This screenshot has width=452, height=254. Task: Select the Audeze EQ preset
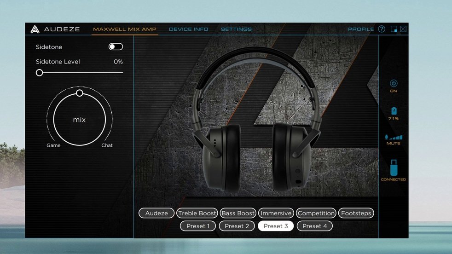156,213
